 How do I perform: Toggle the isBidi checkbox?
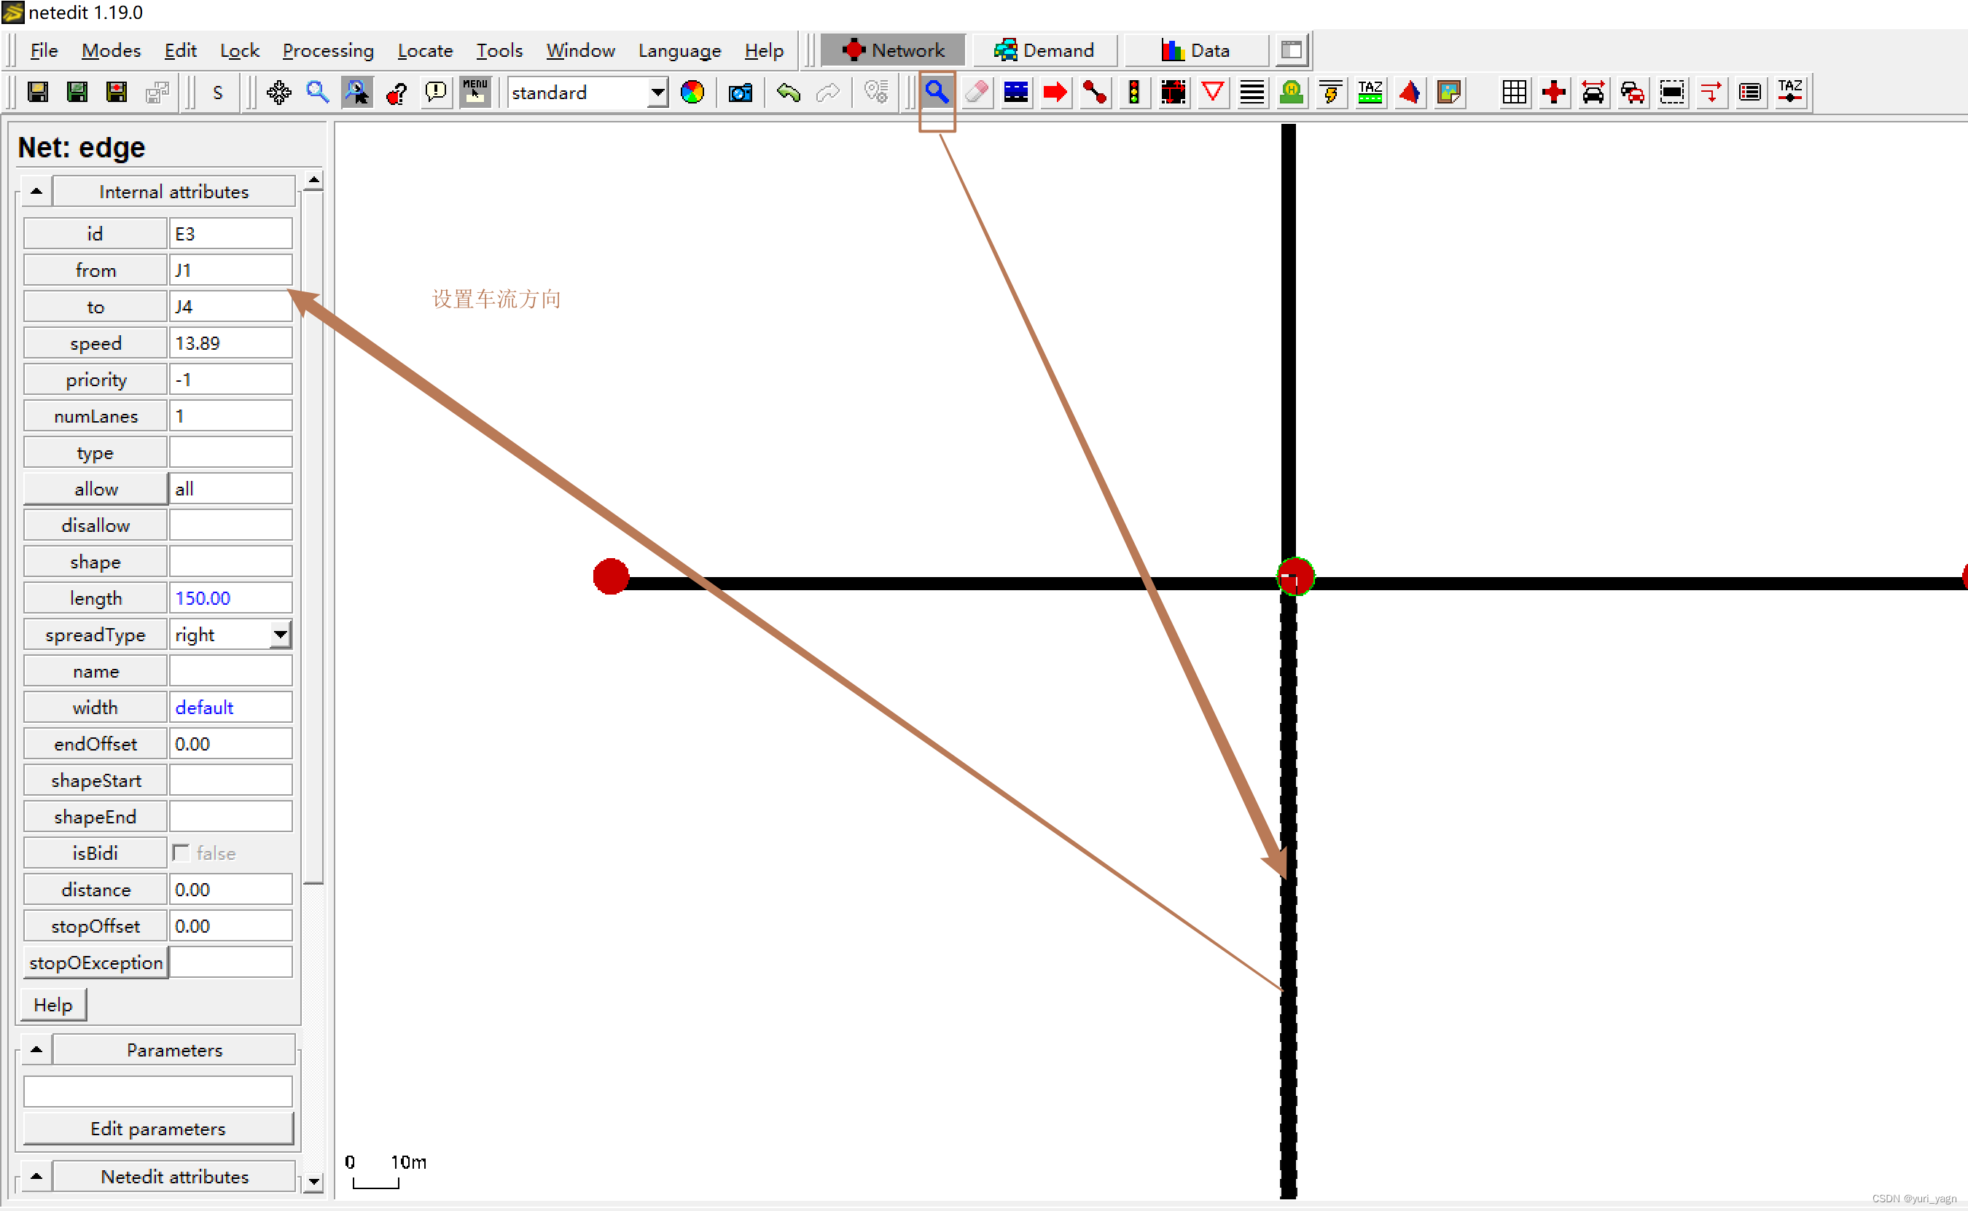coord(181,853)
